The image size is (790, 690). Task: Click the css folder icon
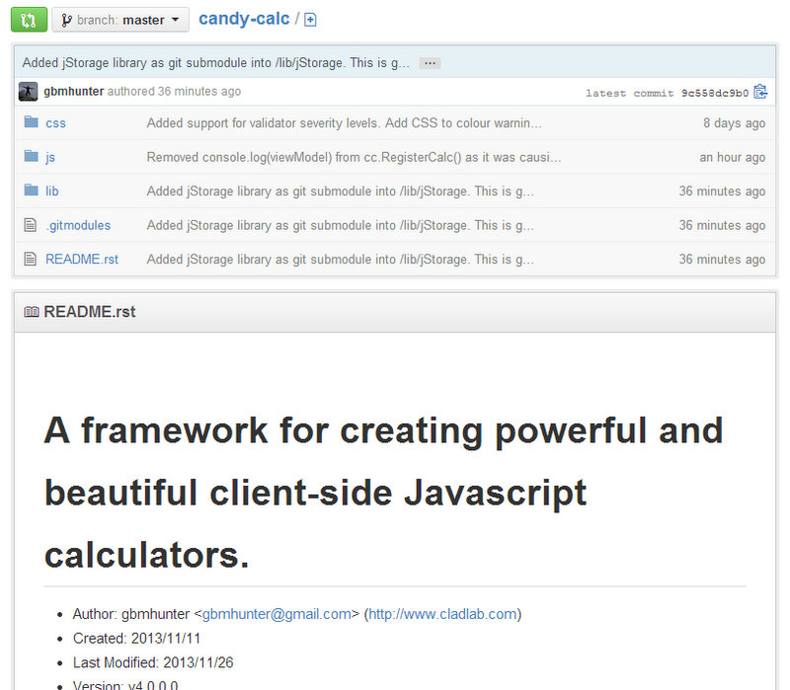click(x=31, y=122)
